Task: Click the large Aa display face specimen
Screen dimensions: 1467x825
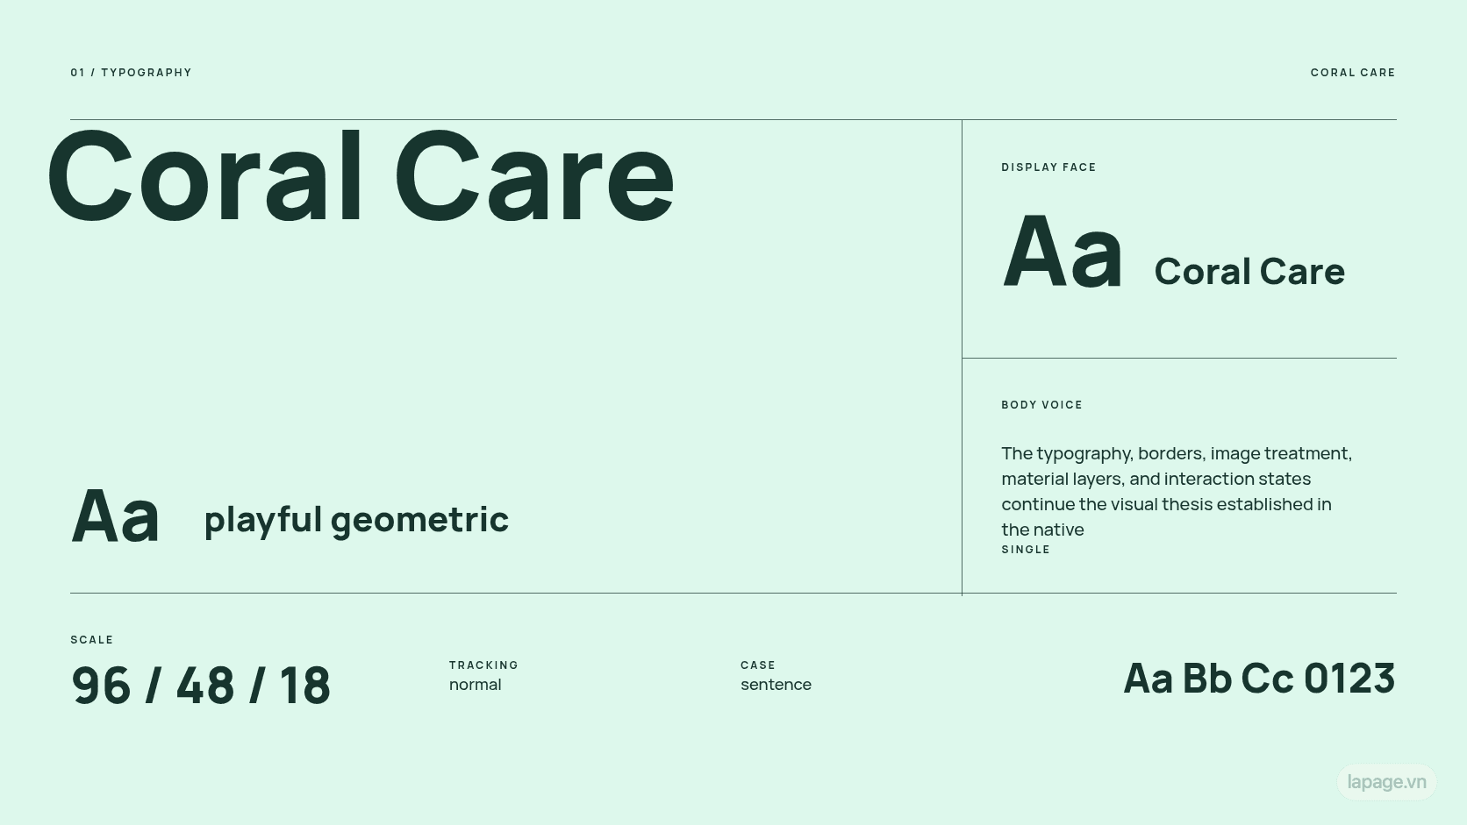Action: pos(1063,252)
